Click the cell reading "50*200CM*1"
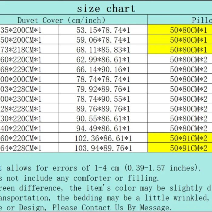Viewport: 212px width, 212px height. coord(29,39)
